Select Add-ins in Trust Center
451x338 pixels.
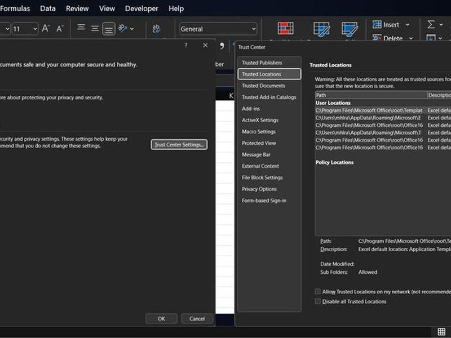269,109
